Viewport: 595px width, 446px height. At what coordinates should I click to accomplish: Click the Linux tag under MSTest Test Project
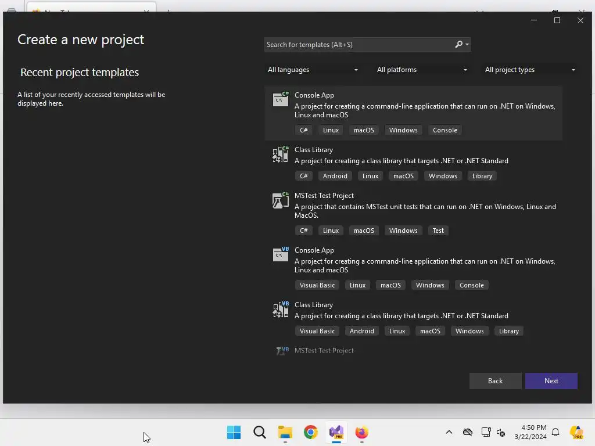(331, 231)
